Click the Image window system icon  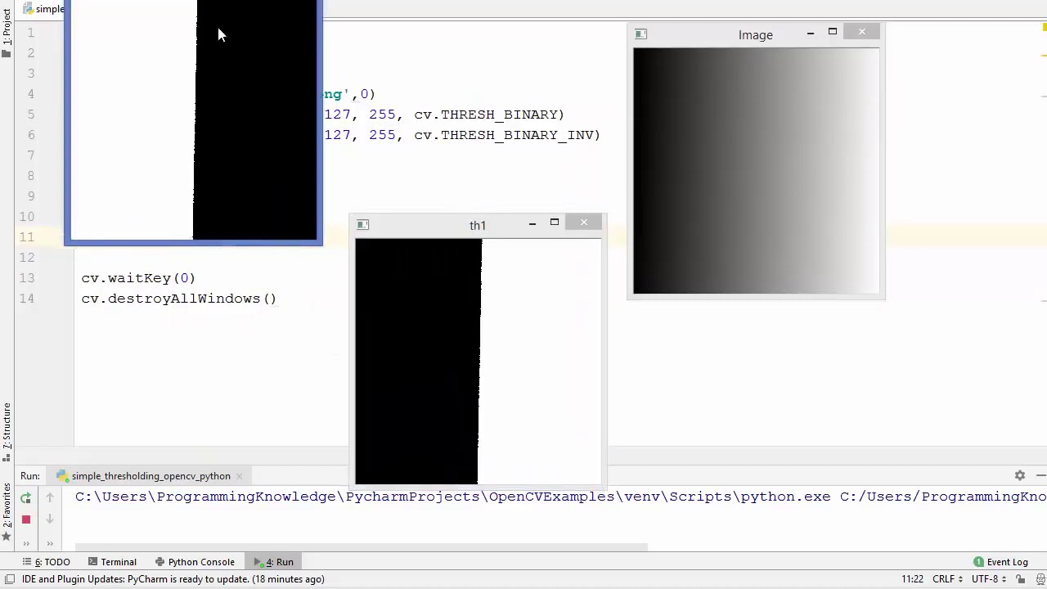coord(641,34)
